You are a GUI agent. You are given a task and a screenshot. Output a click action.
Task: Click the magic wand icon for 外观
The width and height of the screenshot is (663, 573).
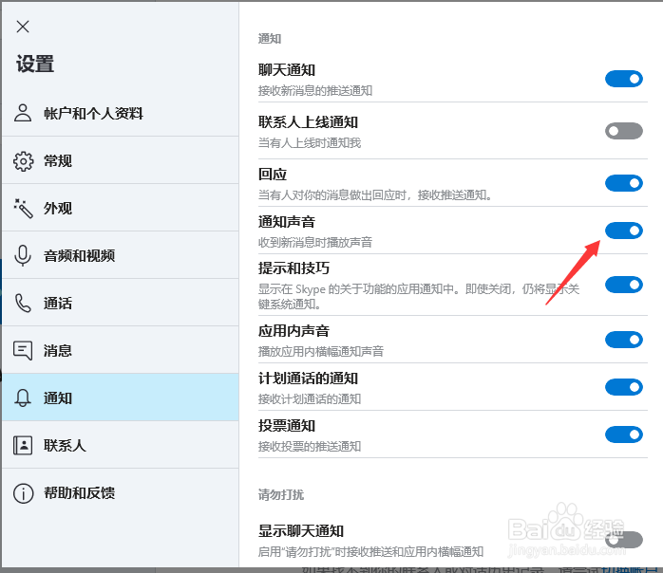(24, 209)
